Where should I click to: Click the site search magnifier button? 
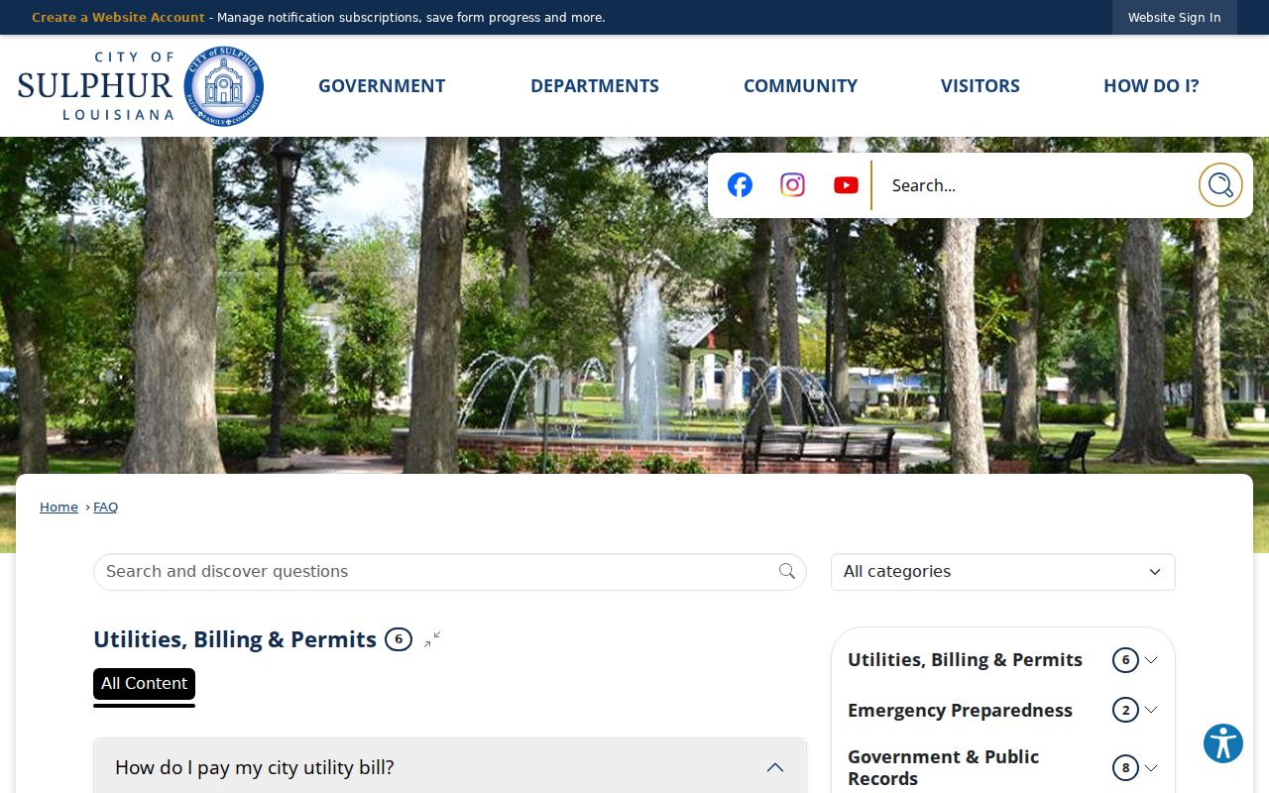point(1220,185)
